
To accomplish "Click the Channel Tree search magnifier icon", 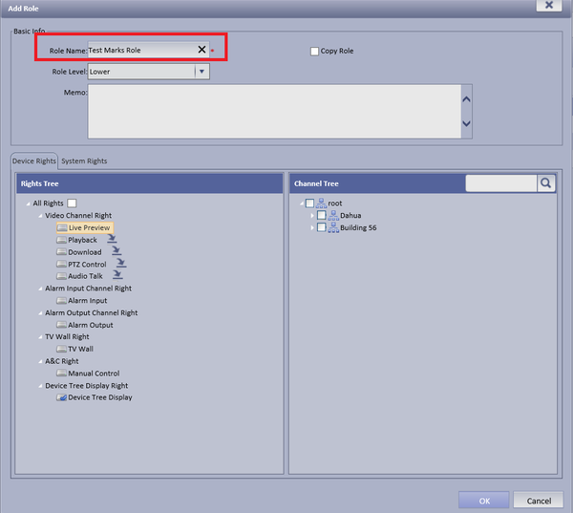I will (x=545, y=183).
